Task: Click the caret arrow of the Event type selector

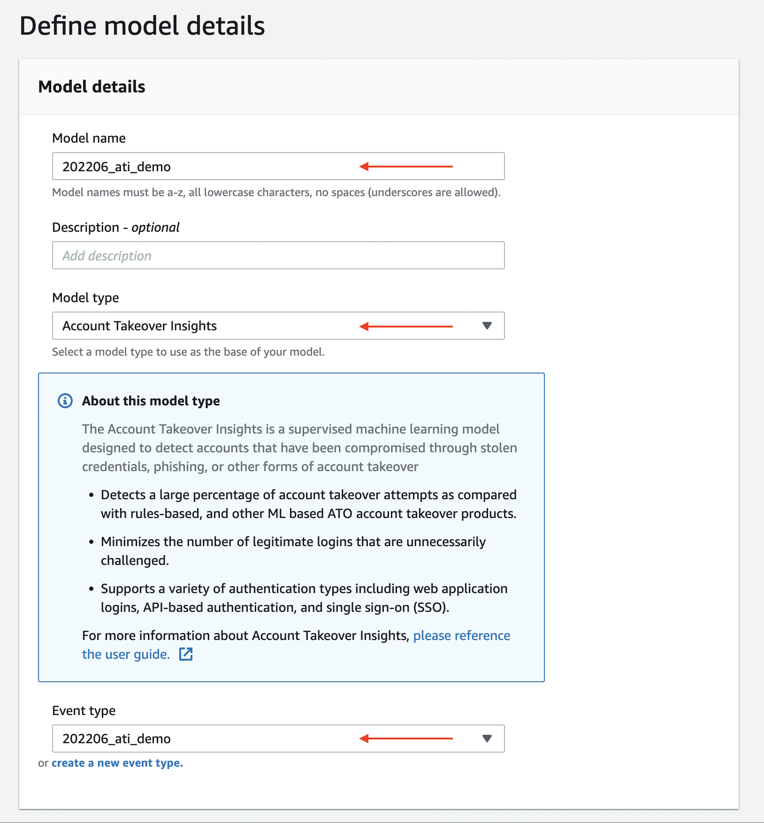Action: [487, 739]
